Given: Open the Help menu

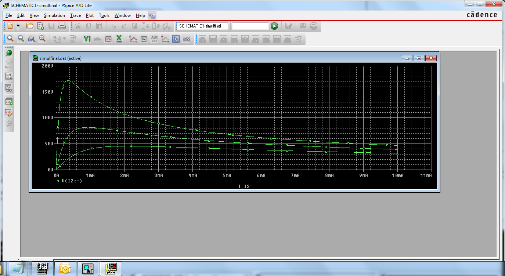Looking at the screenshot, I should point(140,15).
